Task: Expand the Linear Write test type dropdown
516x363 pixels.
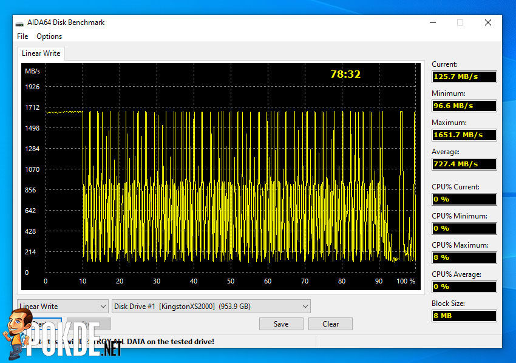Action: (x=63, y=307)
